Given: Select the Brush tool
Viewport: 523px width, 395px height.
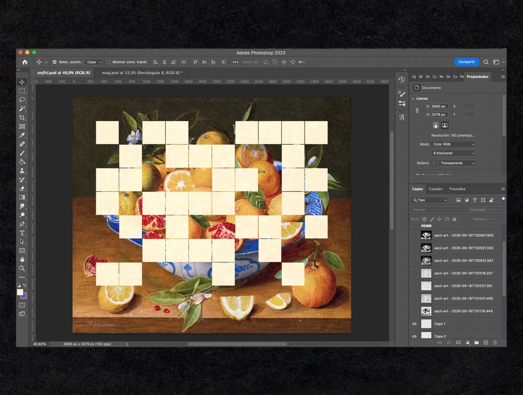Looking at the screenshot, I should (x=22, y=153).
